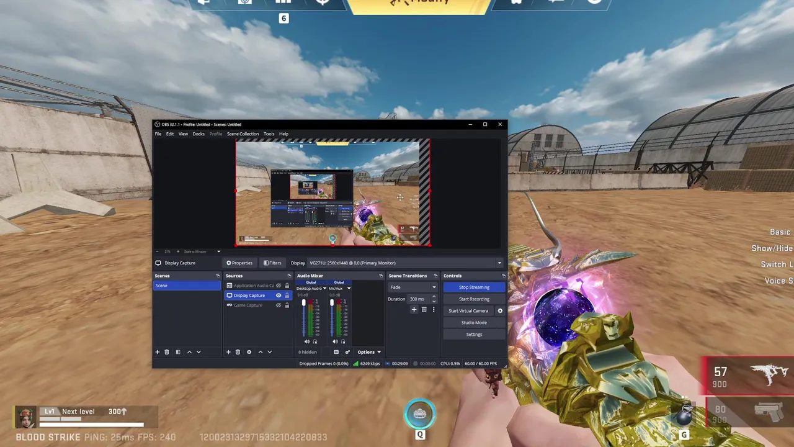Image resolution: width=794 pixels, height=447 pixels.
Task: Mute the Desktop Audio channel
Action: coord(307,341)
